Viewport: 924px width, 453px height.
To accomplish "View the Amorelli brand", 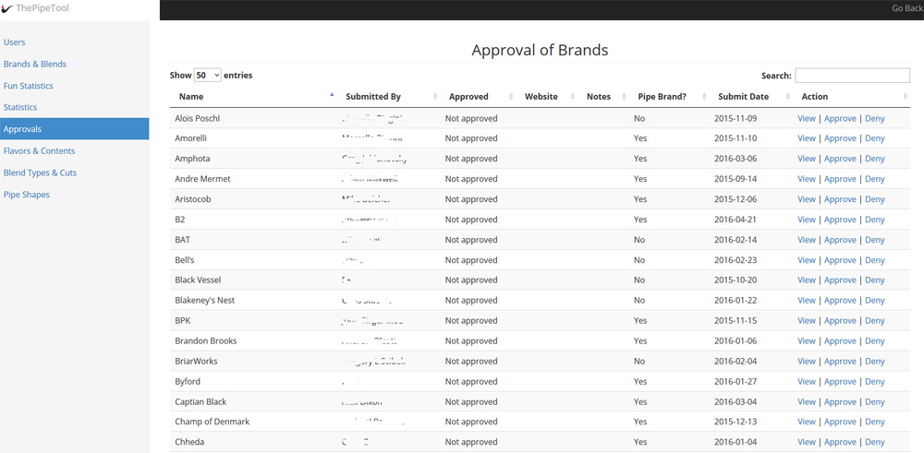I will [x=806, y=138].
